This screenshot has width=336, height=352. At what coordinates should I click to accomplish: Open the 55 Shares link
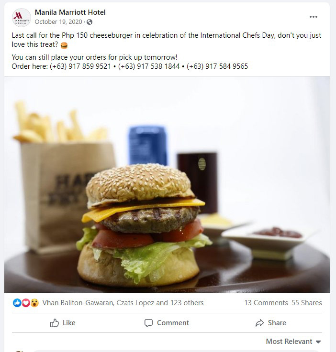307,303
